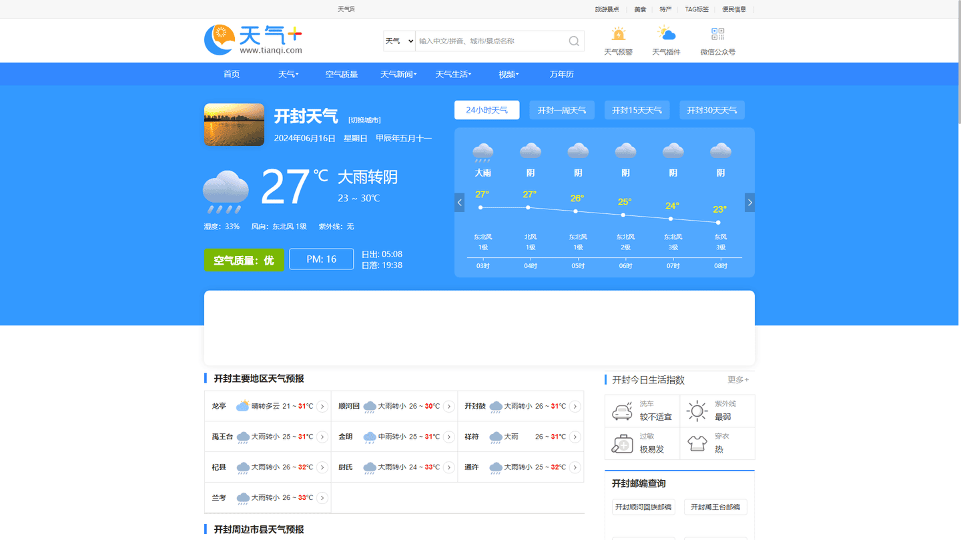Image resolution: width=961 pixels, height=540 pixels.
Task: Click the 过敏 allergy index icon
Action: click(x=622, y=443)
